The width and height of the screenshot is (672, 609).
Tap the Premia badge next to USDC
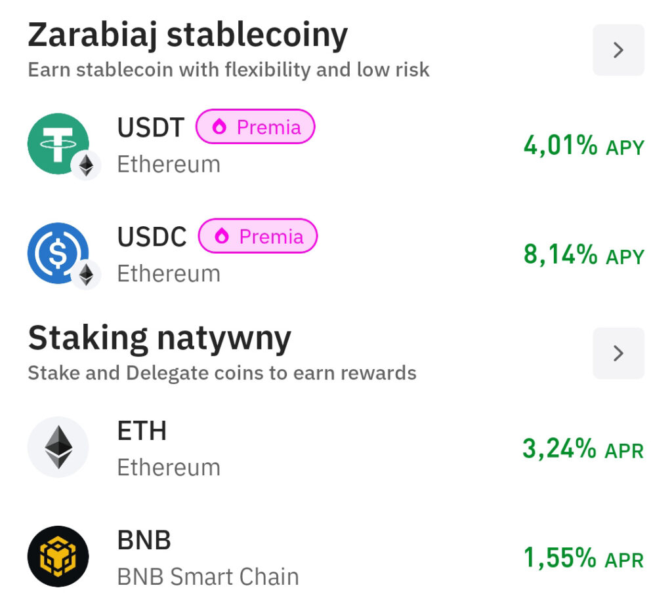(x=257, y=237)
